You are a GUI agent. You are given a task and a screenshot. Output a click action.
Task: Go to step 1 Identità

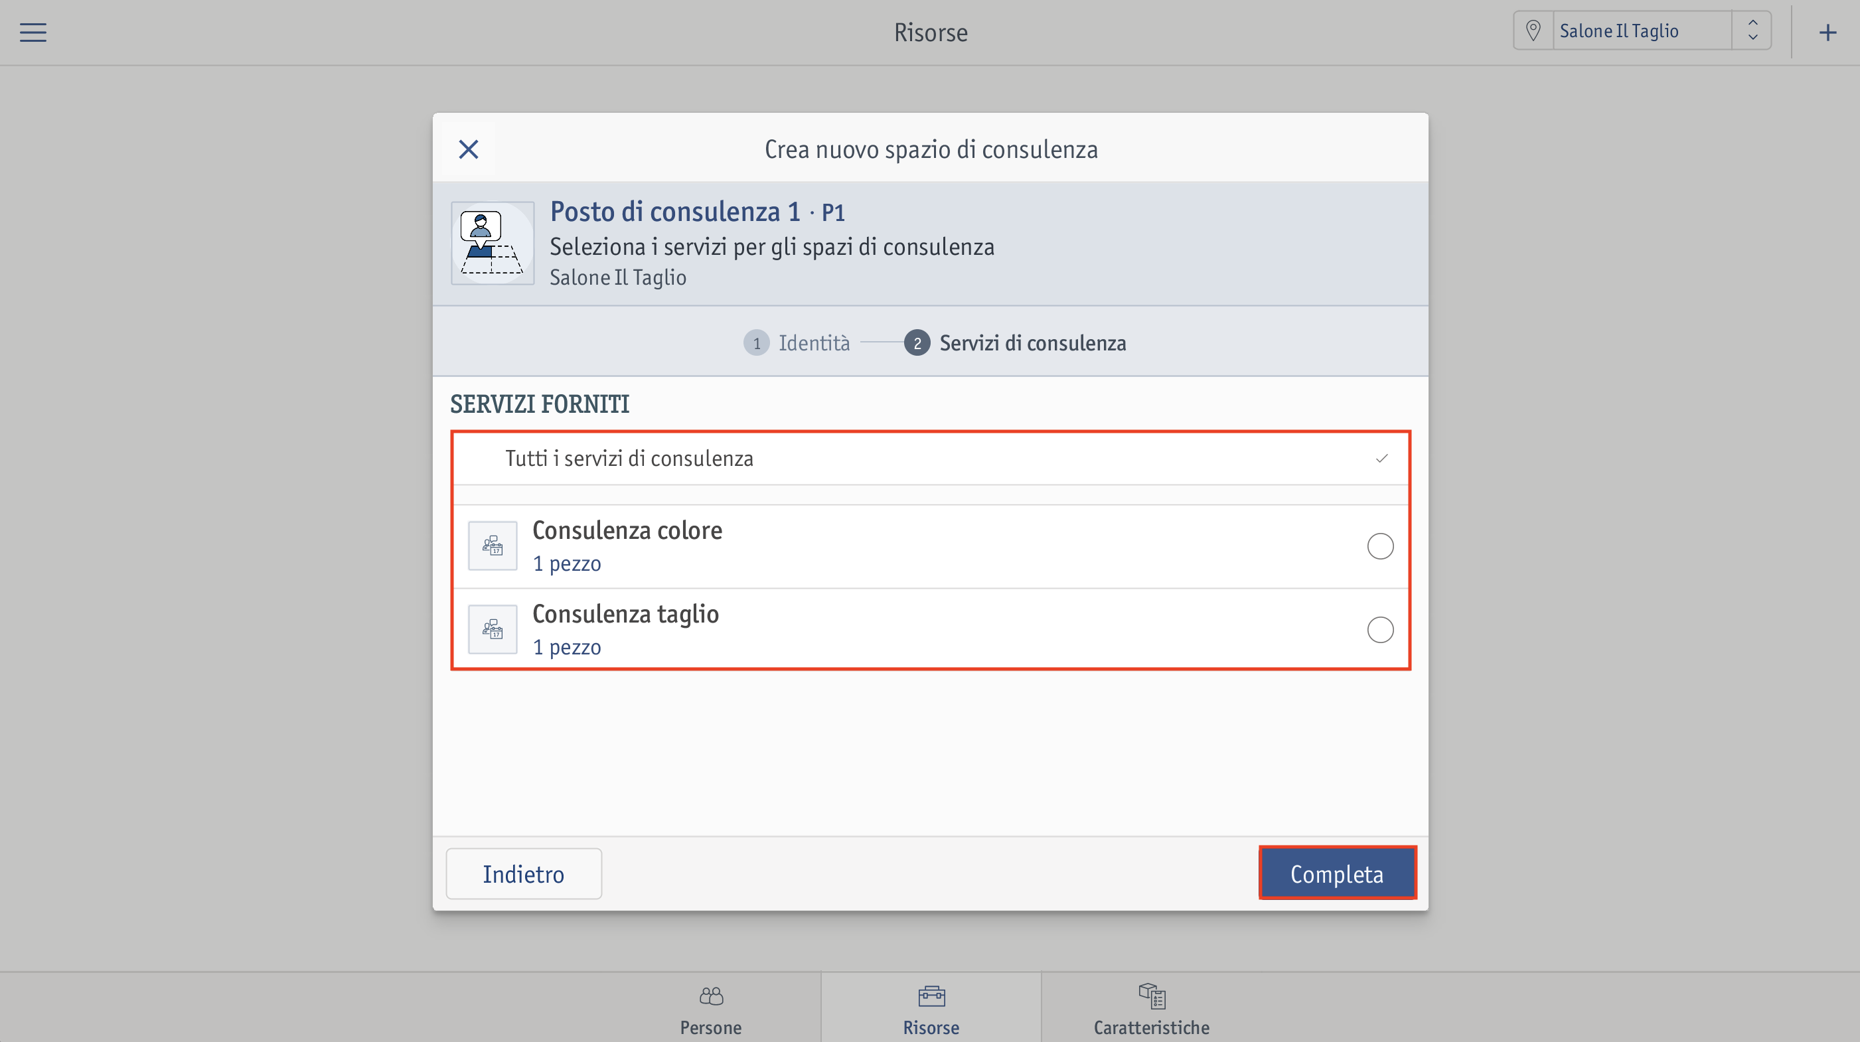pos(797,343)
